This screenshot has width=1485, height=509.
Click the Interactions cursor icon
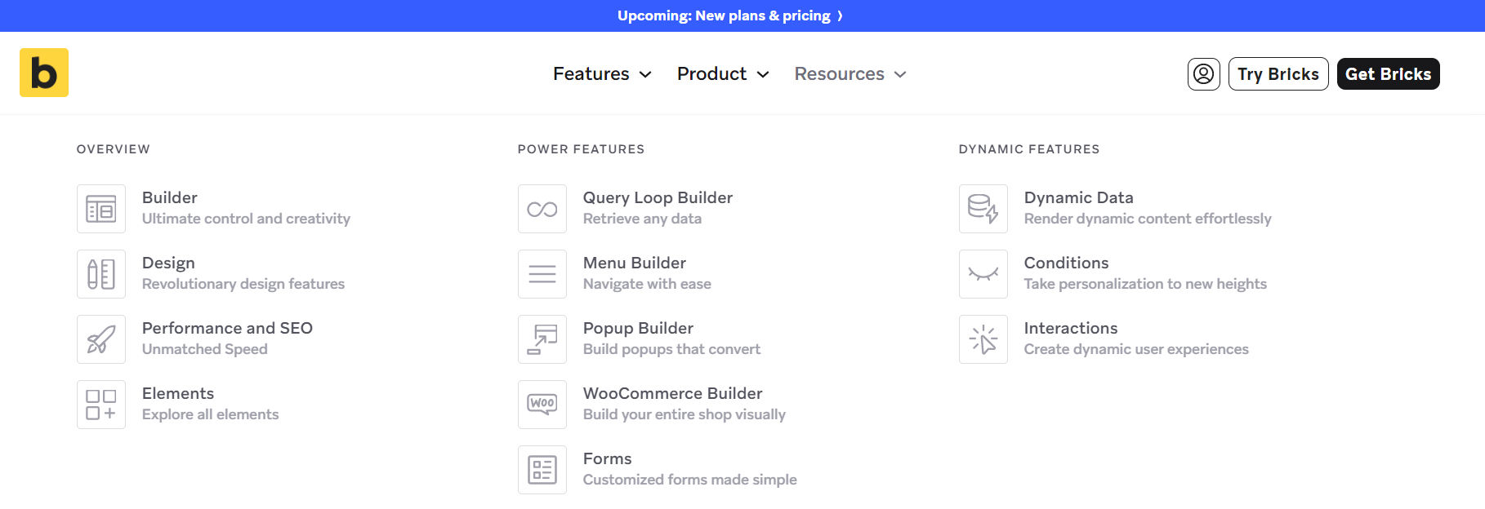point(983,339)
